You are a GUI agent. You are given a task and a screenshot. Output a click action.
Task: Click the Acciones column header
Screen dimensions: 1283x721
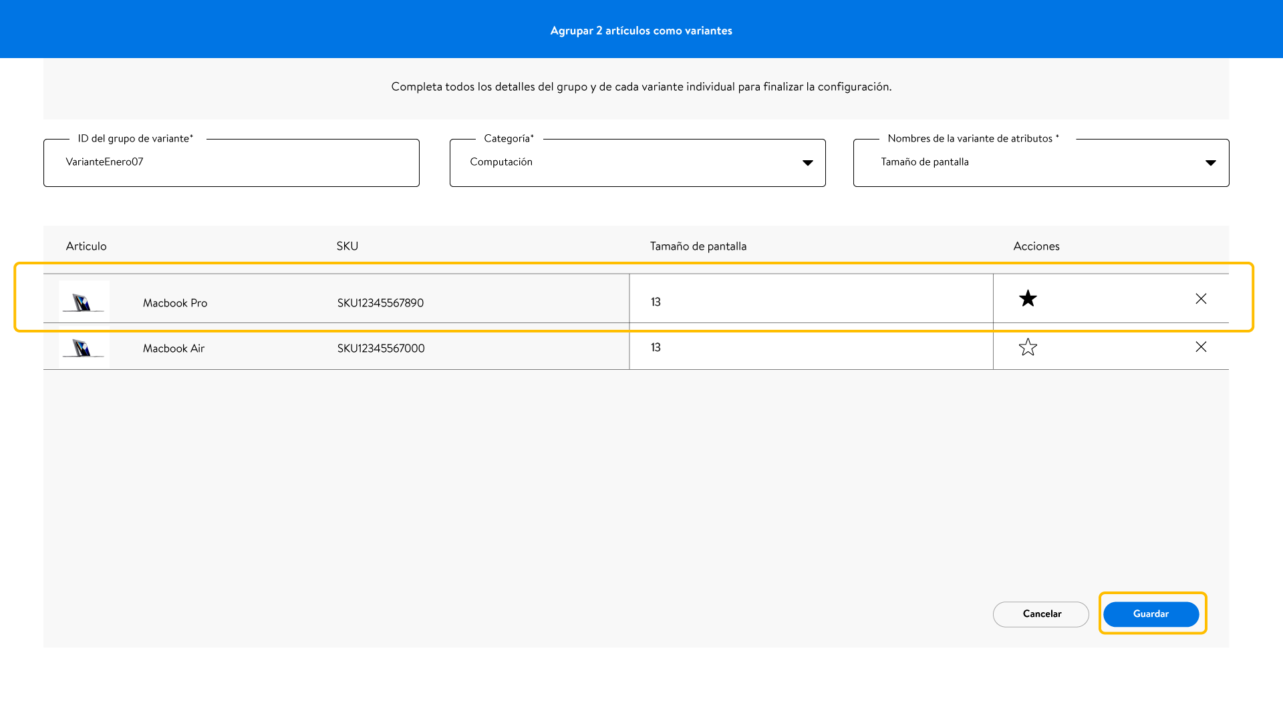pyautogui.click(x=1036, y=246)
